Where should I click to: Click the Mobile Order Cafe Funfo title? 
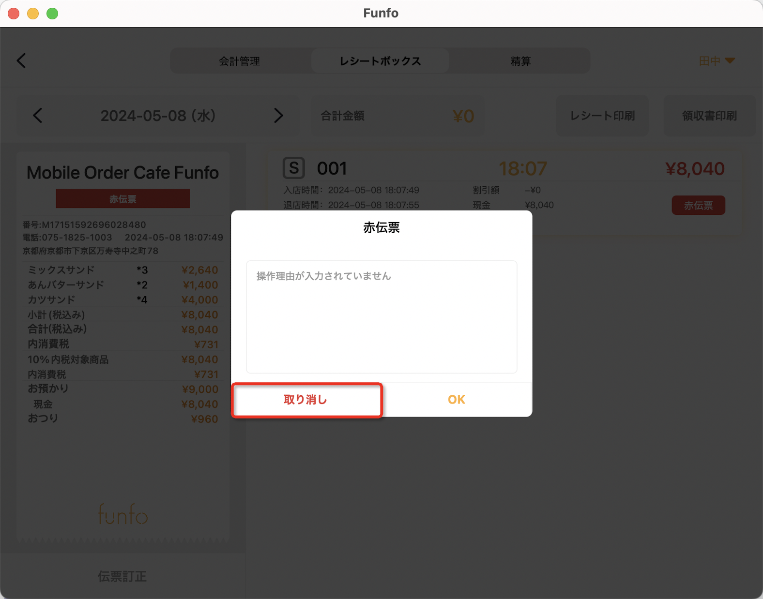click(123, 173)
